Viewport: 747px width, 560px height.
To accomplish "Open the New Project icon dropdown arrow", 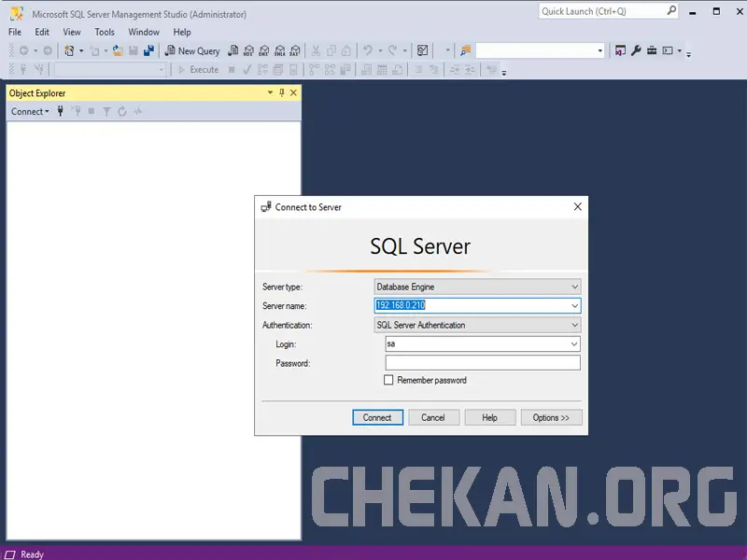I will [81, 50].
